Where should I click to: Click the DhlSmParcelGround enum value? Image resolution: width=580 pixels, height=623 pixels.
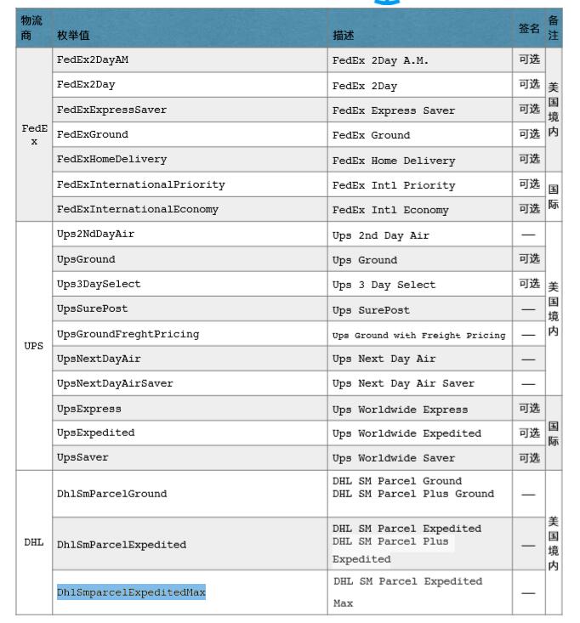coord(111,494)
